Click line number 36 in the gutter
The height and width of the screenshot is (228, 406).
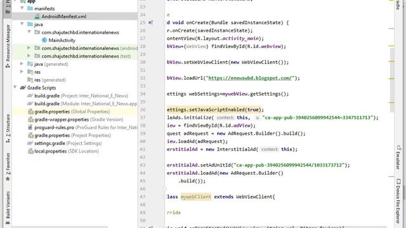[x=143, y=110]
